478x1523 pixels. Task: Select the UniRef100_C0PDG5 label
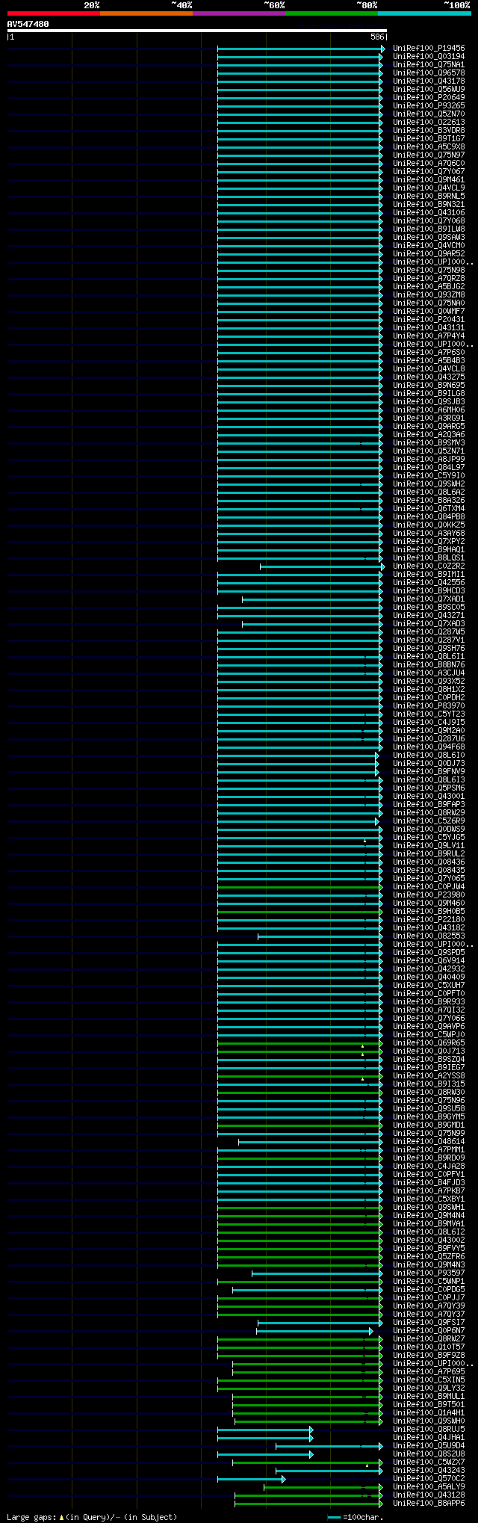(429, 1290)
